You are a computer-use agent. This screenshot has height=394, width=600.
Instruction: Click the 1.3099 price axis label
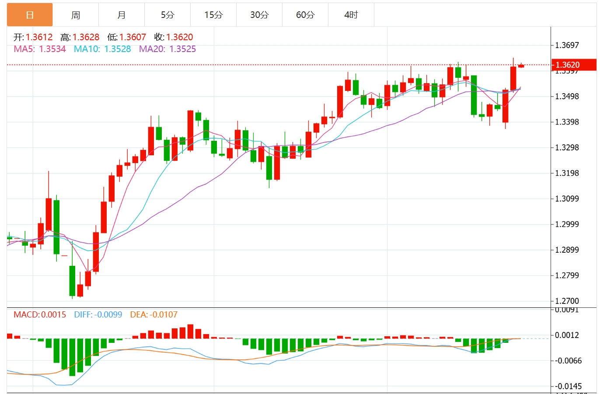click(567, 199)
